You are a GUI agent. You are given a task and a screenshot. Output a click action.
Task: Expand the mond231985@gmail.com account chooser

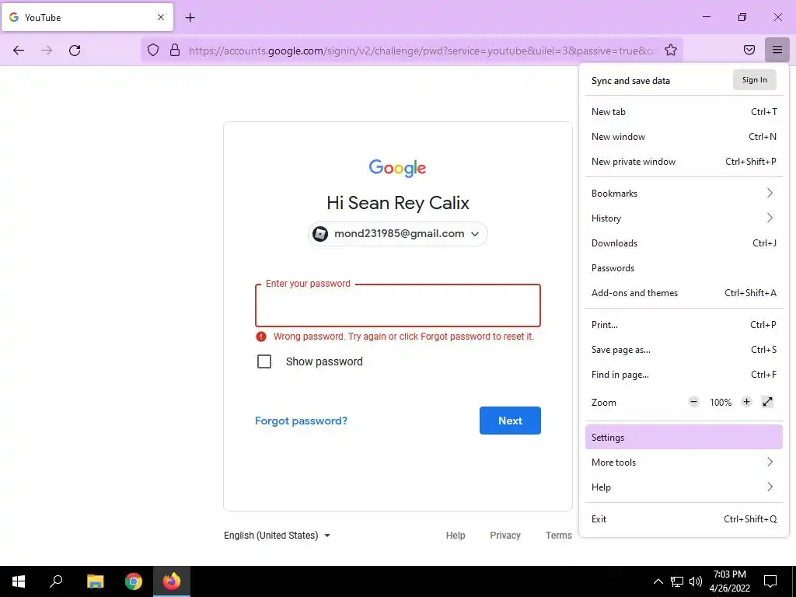tap(397, 234)
